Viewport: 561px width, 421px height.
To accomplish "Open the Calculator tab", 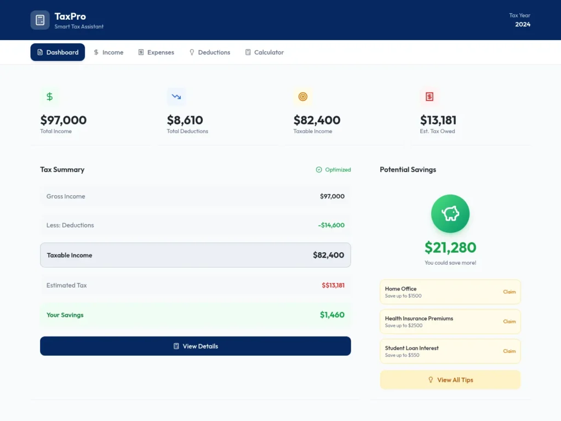I will point(265,52).
